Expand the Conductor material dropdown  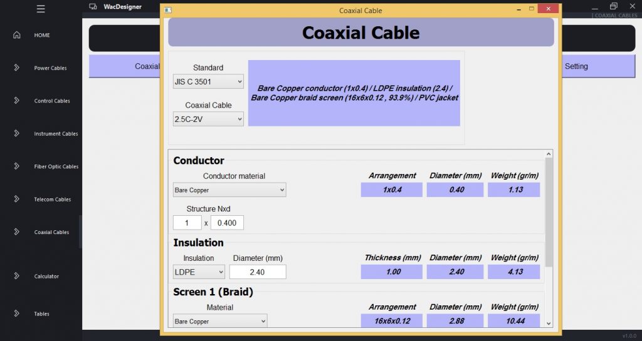(229, 190)
